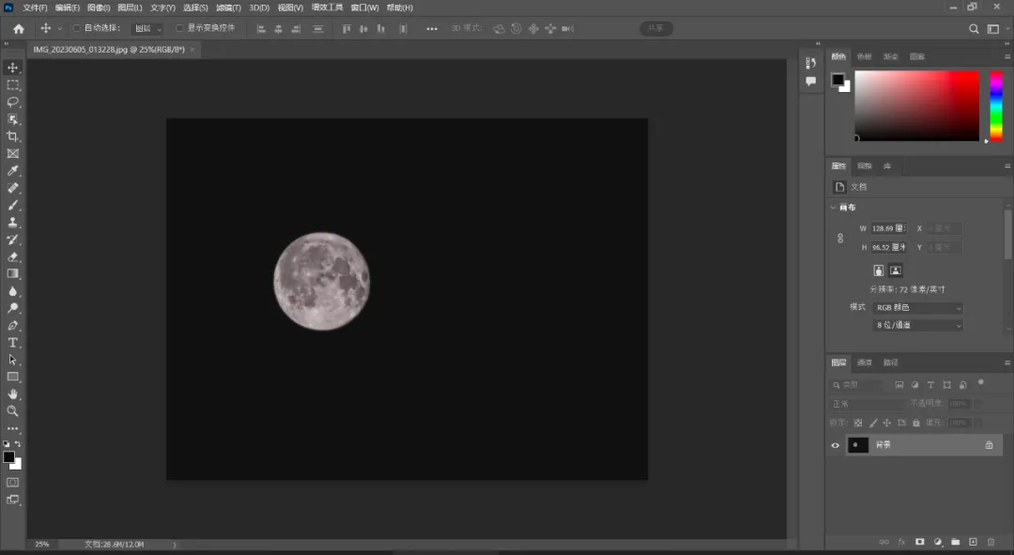Enable Show Transform Controls checkbox

pyautogui.click(x=179, y=28)
